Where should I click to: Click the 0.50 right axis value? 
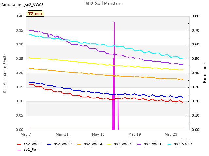pos(195,58)
